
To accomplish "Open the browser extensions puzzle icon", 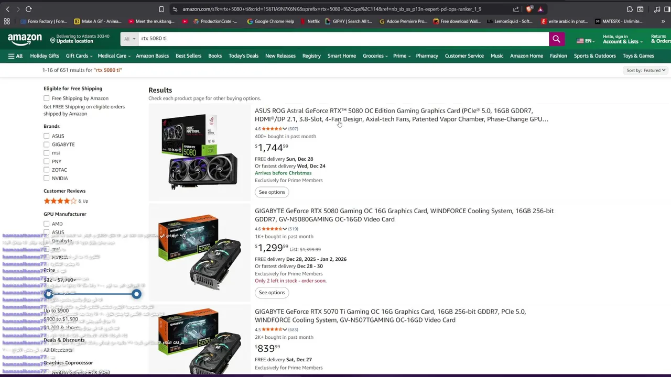I will [630, 9].
